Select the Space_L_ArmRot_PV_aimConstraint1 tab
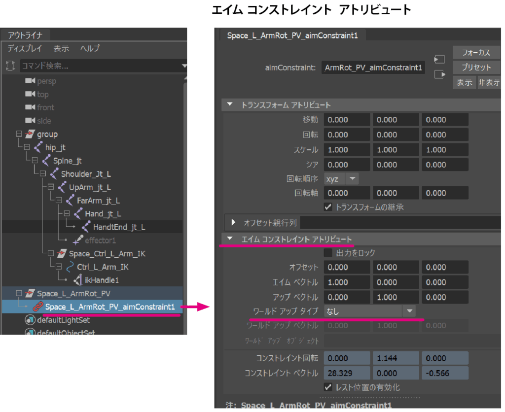The image size is (505, 412). [x=292, y=36]
